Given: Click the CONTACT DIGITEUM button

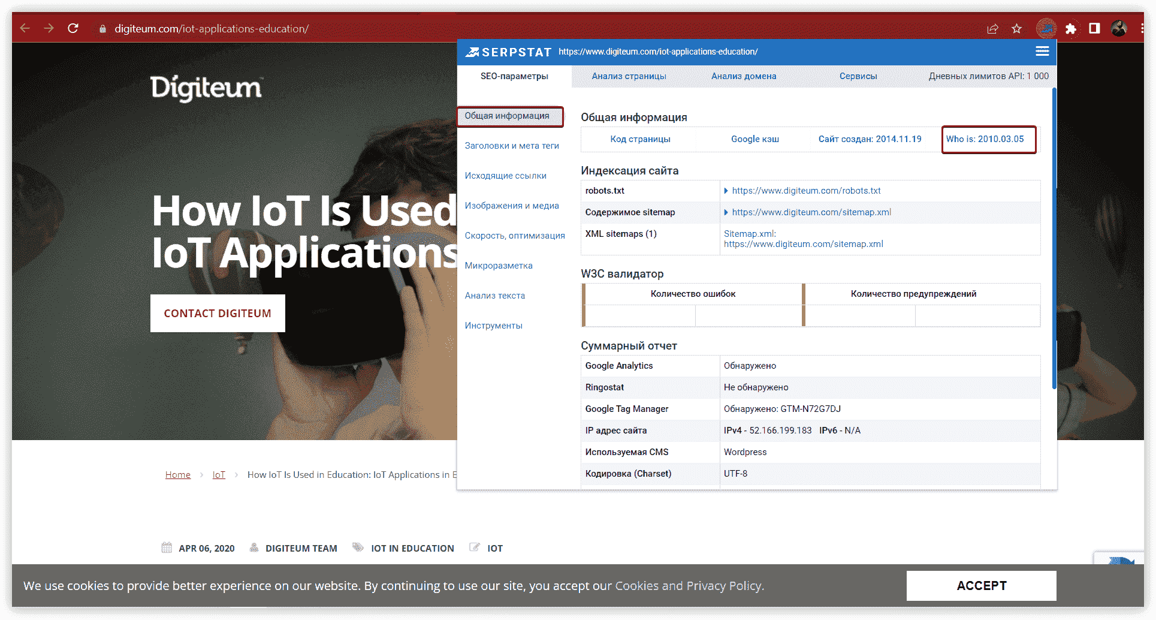Looking at the screenshot, I should tap(218, 313).
